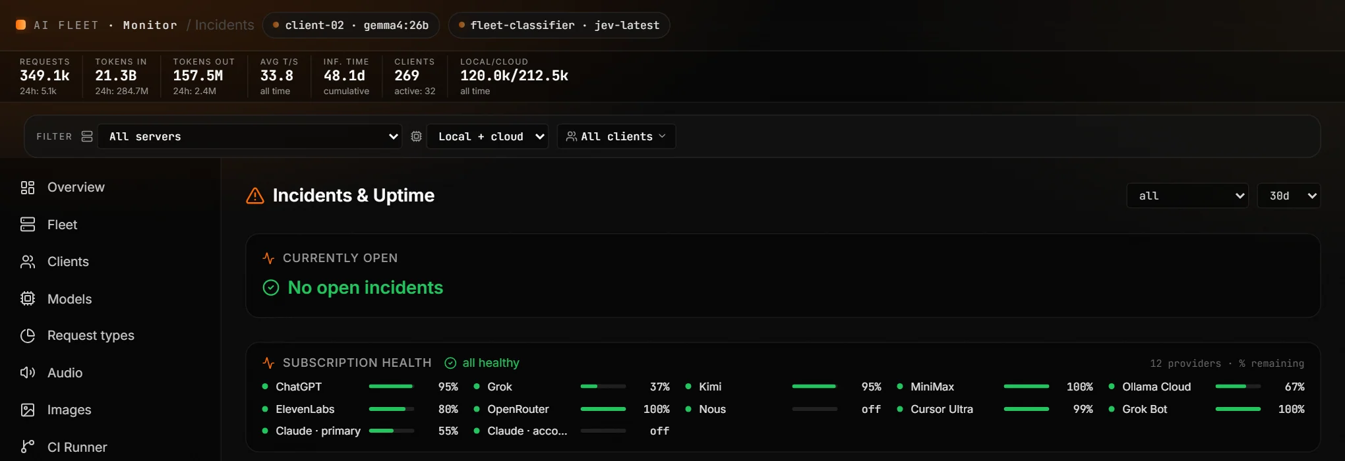Screen dimensions: 1345x461
Task: Open the Audio section
Action: point(65,373)
